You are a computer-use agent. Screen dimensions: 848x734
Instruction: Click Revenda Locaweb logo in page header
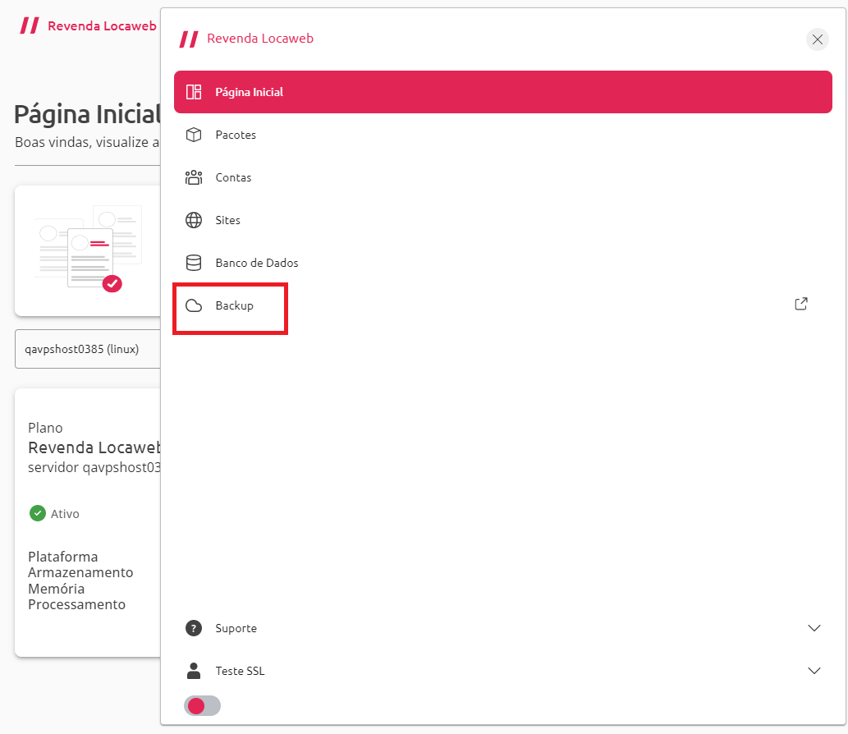(88, 26)
